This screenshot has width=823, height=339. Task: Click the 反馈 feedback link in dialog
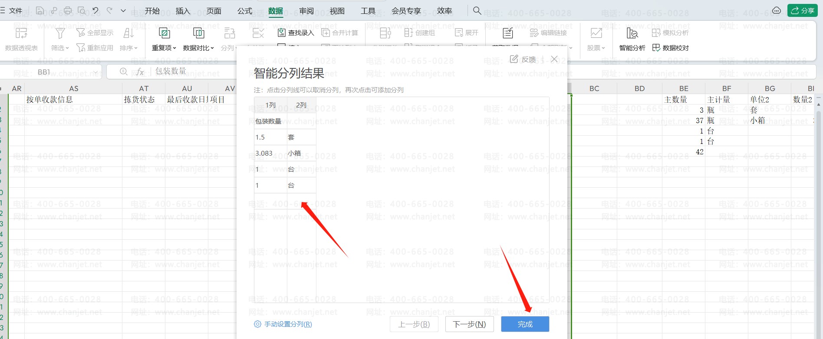[523, 59]
